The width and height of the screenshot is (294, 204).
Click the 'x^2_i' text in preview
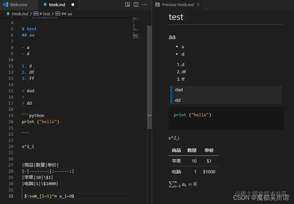(x=174, y=138)
